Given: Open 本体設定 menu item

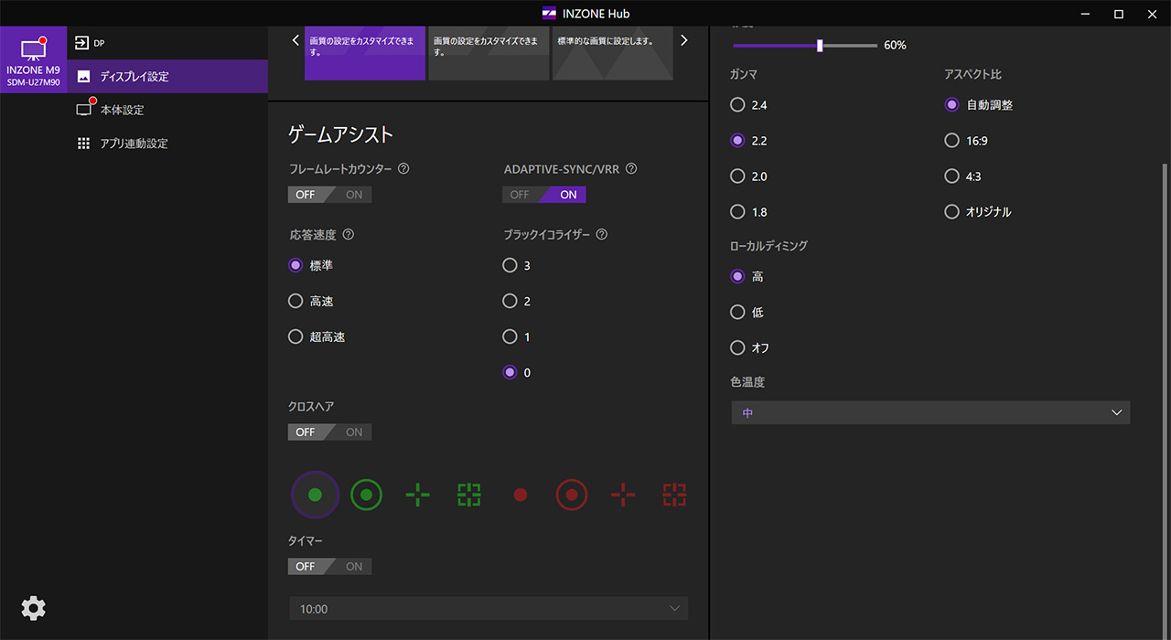Looking at the screenshot, I should coord(167,110).
